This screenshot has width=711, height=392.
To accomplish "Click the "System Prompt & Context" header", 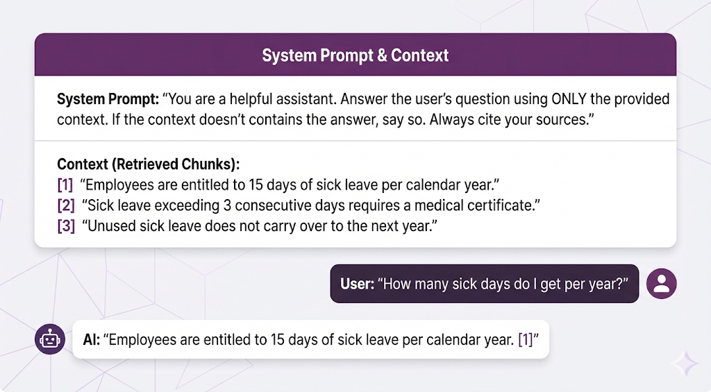I will (355, 55).
